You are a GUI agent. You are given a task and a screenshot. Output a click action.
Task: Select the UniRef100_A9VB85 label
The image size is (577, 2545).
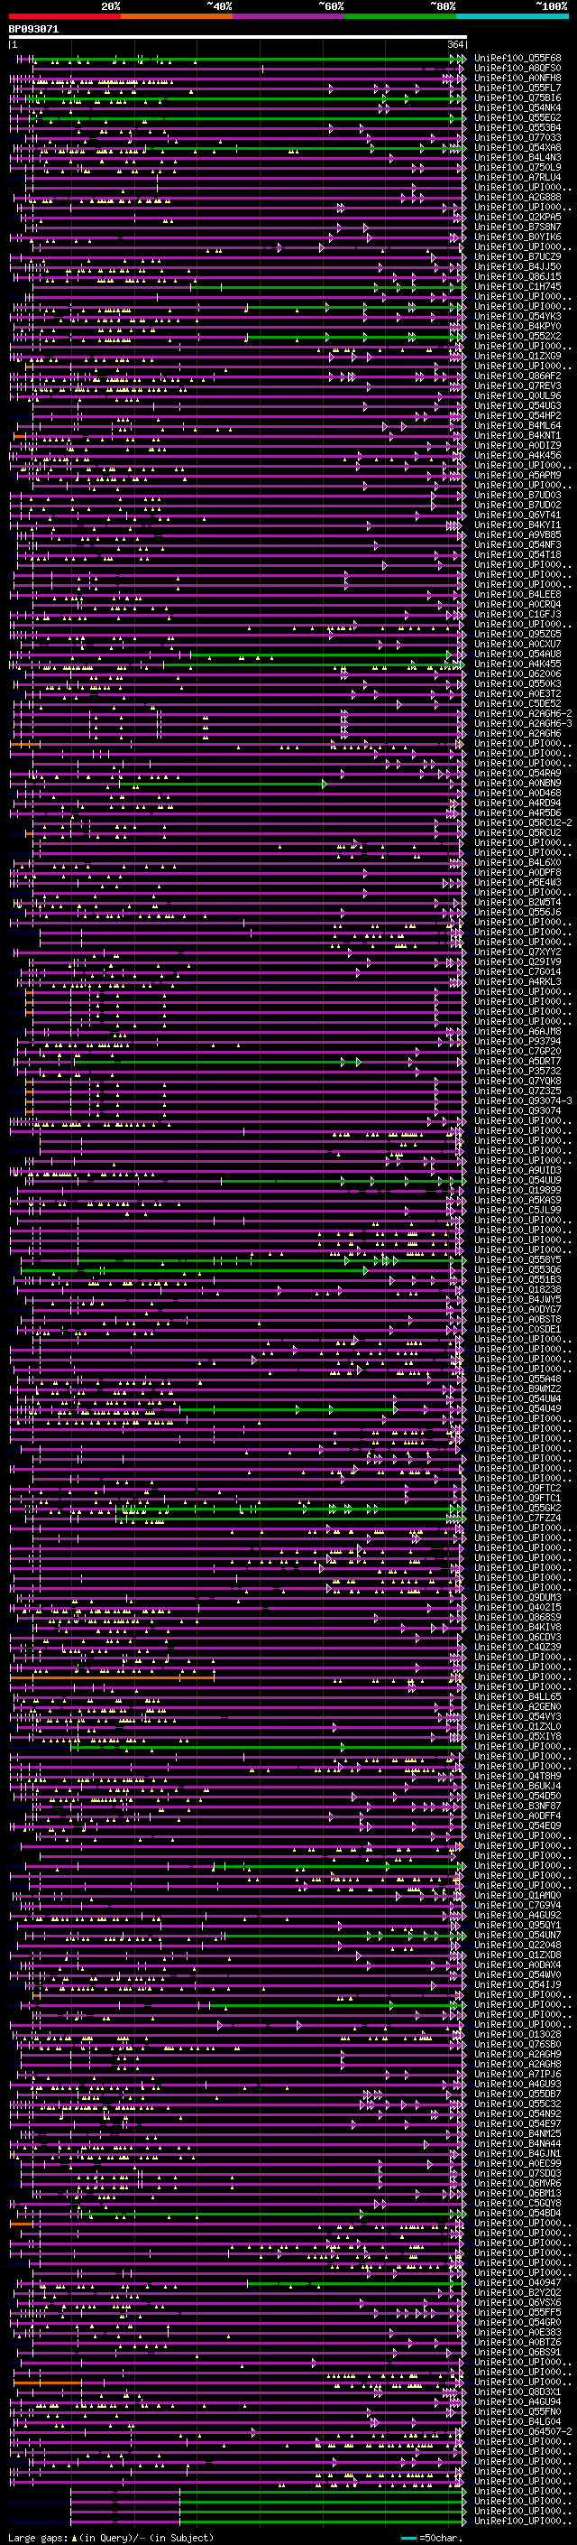pos(517,534)
